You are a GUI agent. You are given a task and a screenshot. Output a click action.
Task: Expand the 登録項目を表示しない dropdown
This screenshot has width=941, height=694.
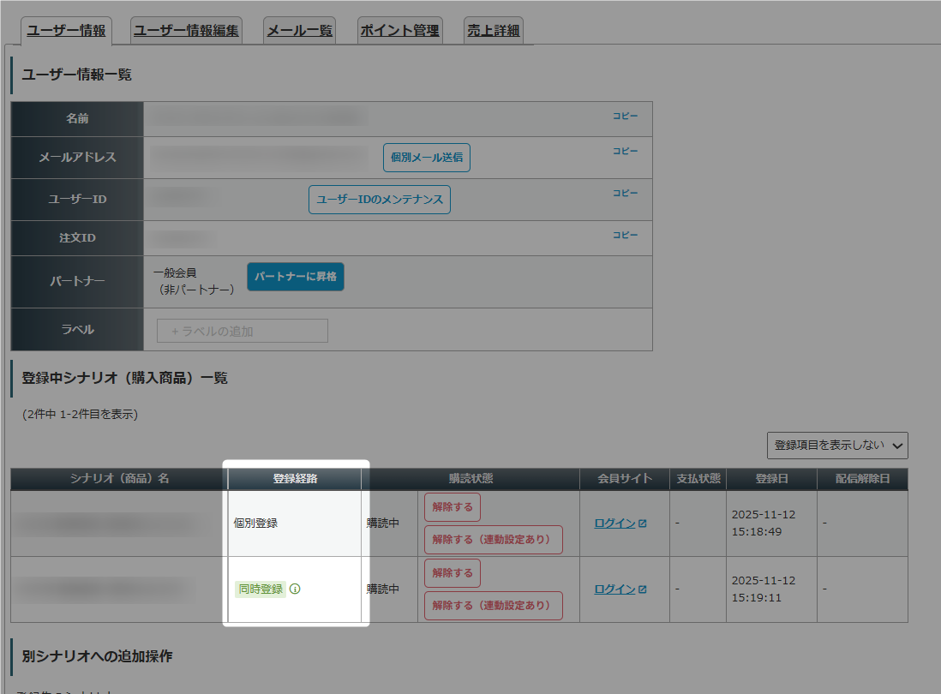pyautogui.click(x=837, y=446)
